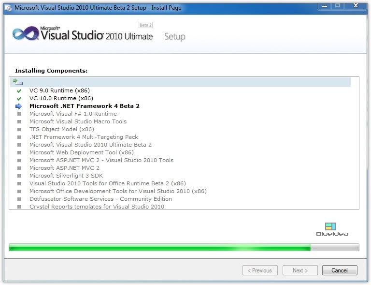Viewport: 371px width, 285px height.
Task: Click pause icon beside Dotfuscator Software Services
Action: pos(19,199)
